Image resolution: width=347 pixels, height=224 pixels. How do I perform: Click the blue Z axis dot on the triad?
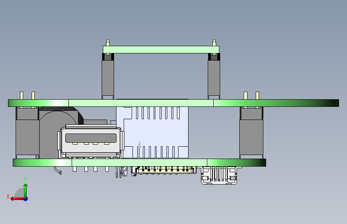click(x=26, y=199)
